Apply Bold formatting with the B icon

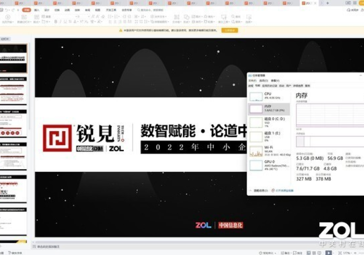tap(56, 22)
